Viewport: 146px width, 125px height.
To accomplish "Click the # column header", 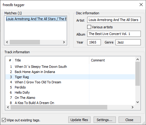I will point(9,60).
